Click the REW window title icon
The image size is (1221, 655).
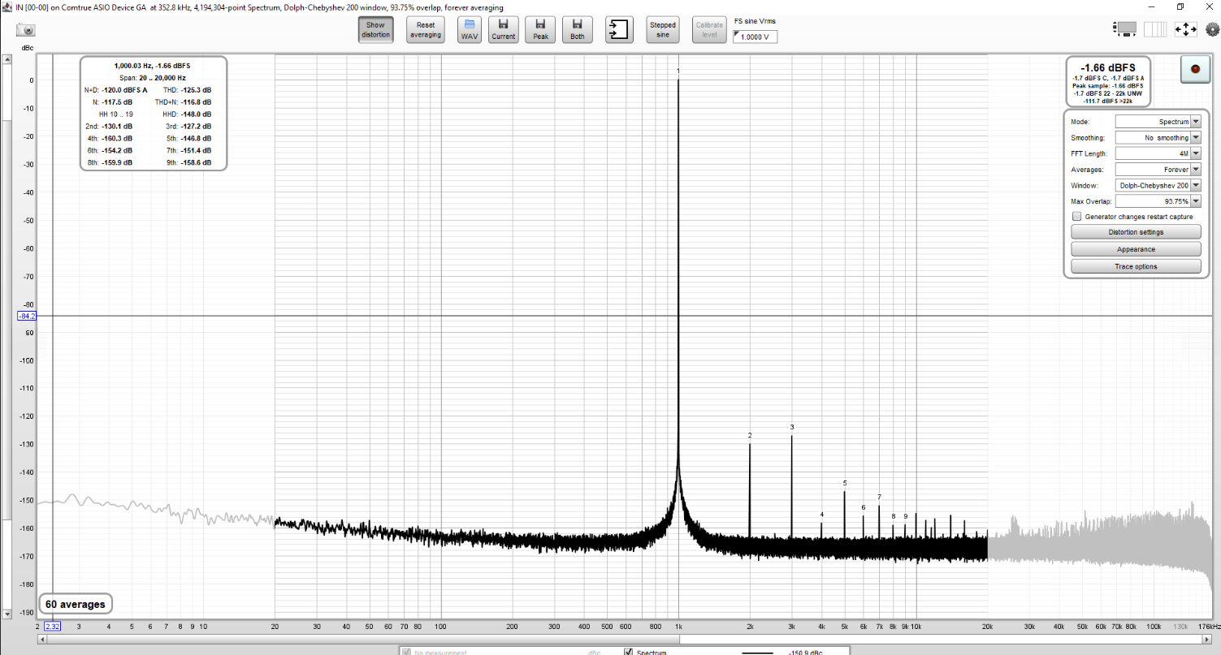point(6,7)
